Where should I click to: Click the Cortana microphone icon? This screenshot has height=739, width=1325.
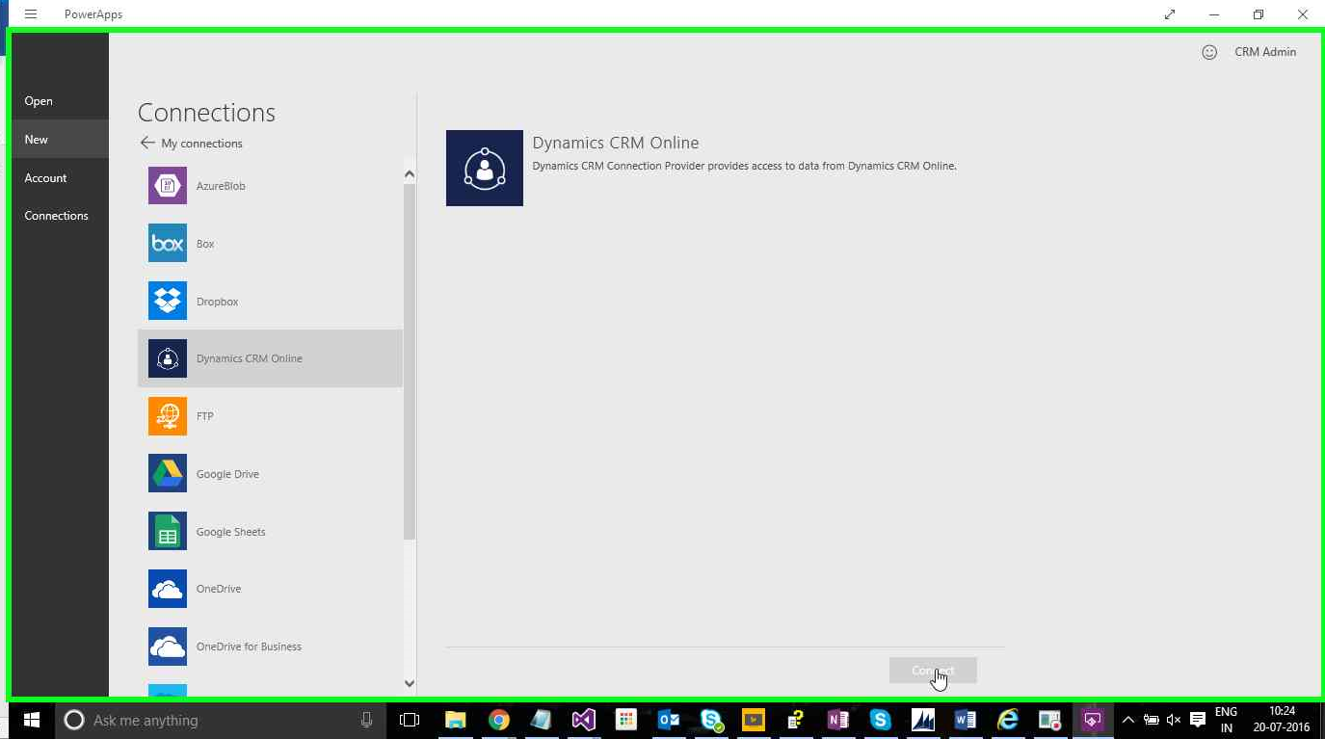(x=366, y=720)
